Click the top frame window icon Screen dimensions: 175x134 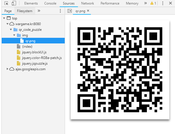tap(9, 18)
